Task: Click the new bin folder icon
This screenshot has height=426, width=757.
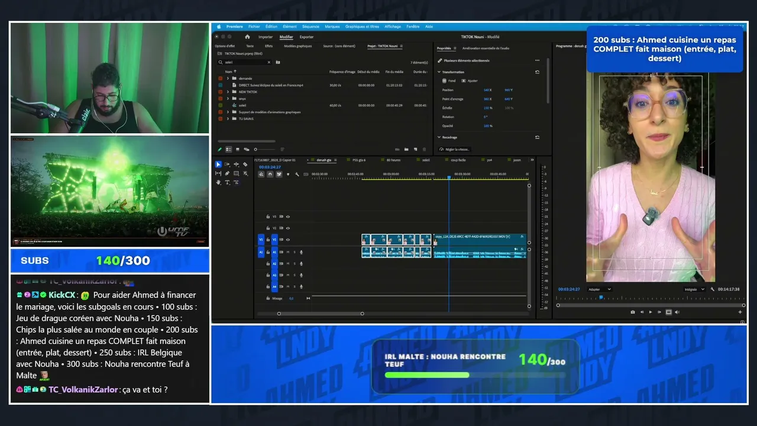Action: pyautogui.click(x=406, y=149)
